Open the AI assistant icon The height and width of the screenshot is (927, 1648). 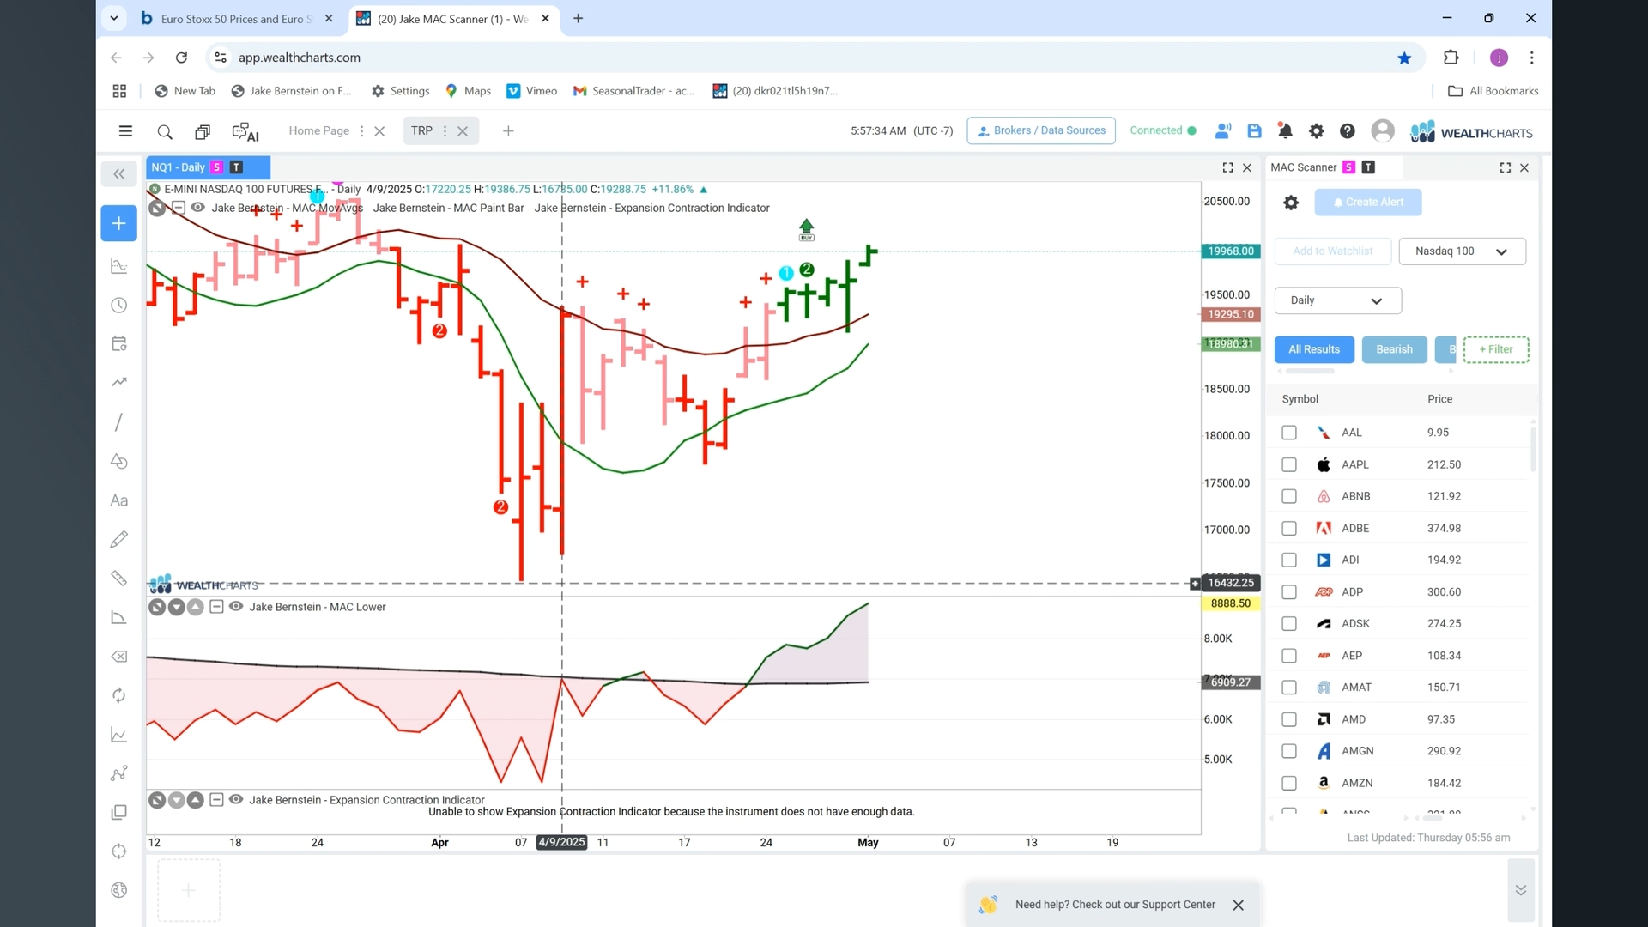pyautogui.click(x=245, y=131)
